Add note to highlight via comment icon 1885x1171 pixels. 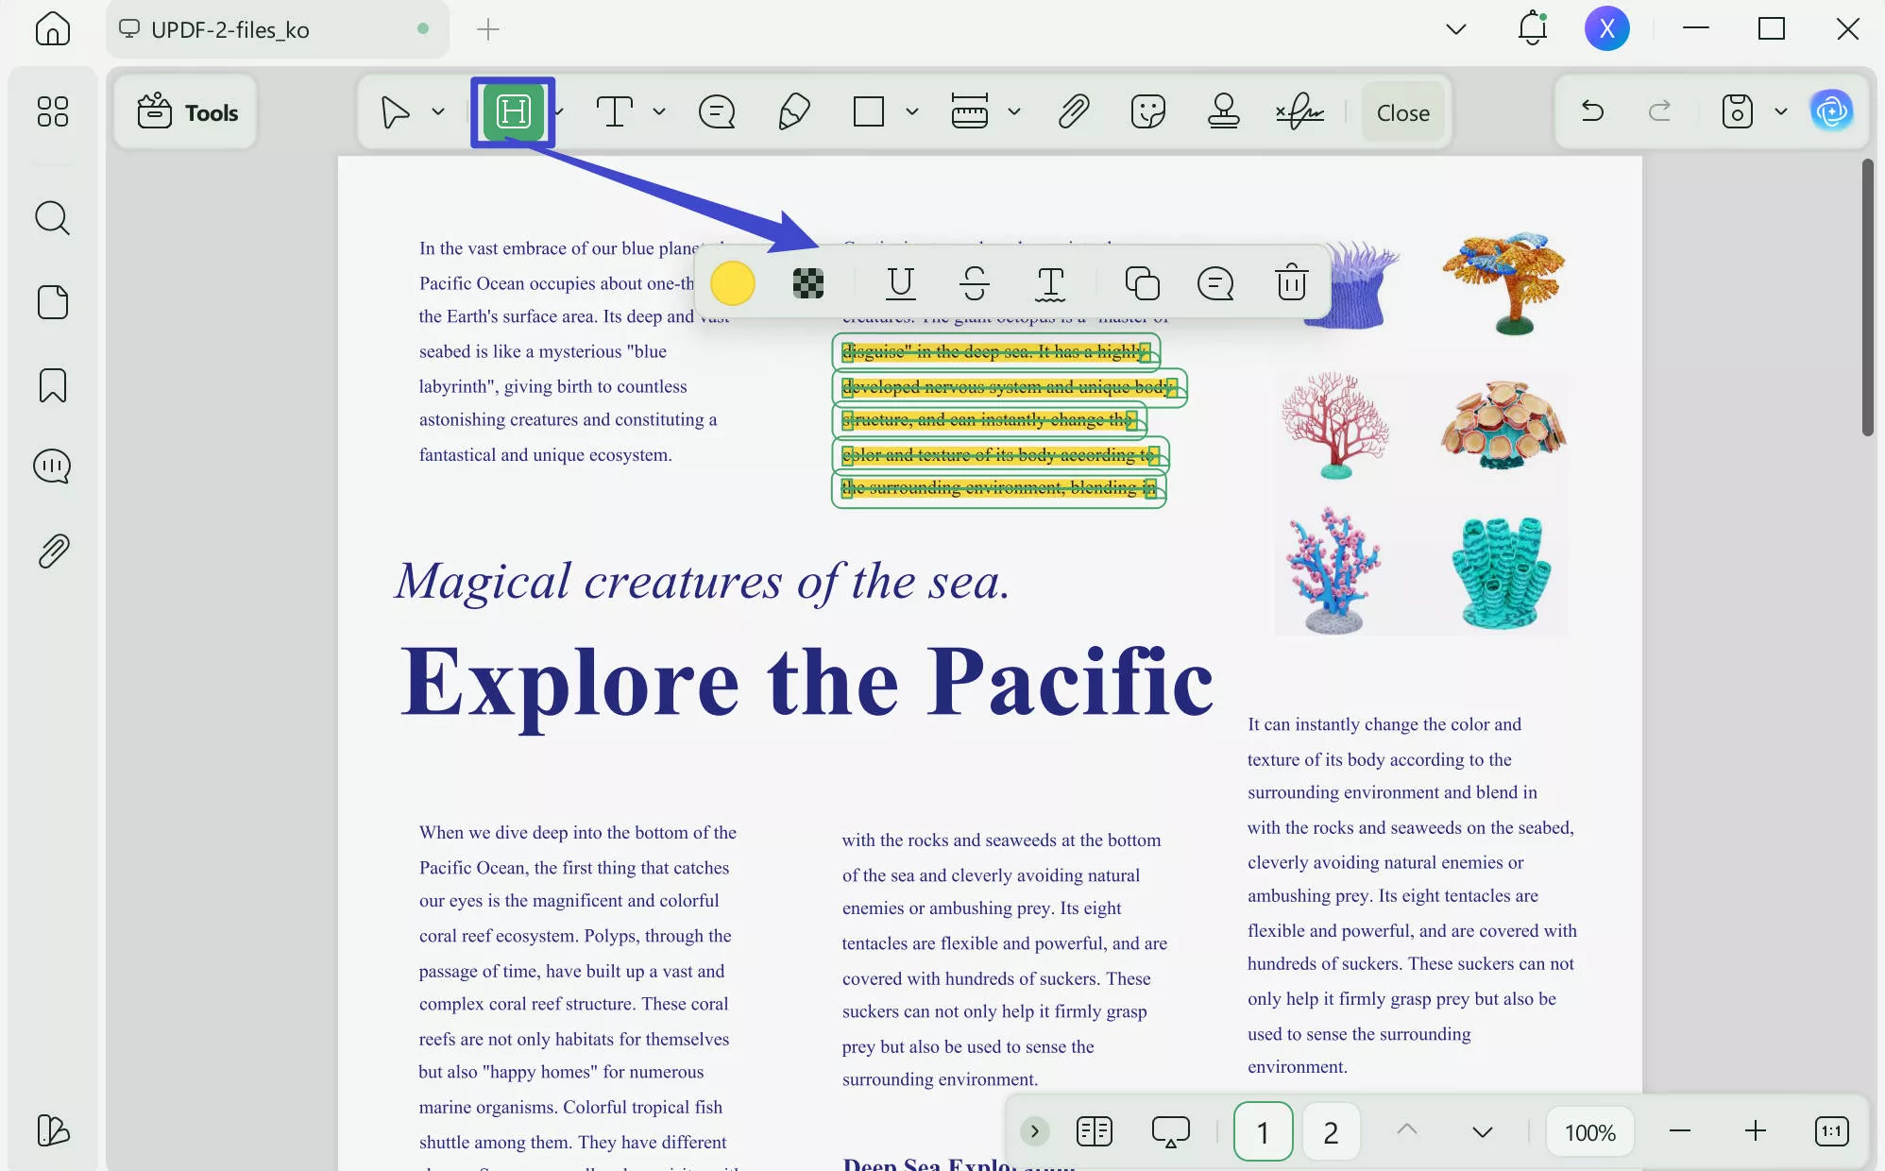point(1215,282)
